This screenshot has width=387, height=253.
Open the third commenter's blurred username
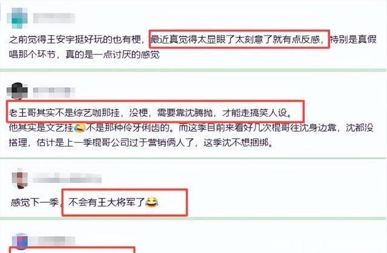click(x=67, y=178)
